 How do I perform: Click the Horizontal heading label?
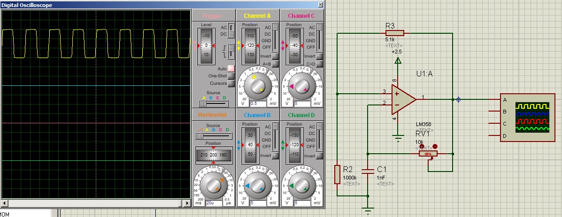pos(212,115)
